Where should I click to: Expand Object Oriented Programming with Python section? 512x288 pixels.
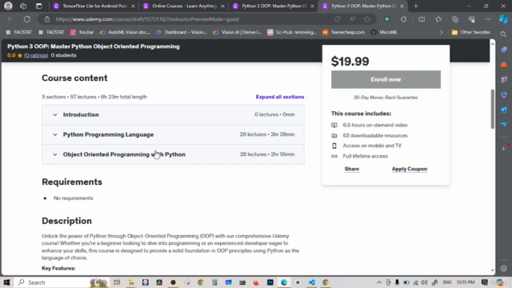point(173,154)
